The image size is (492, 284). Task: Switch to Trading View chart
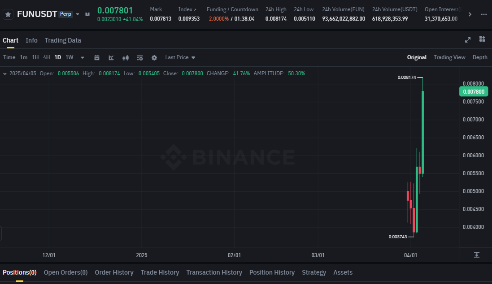449,57
